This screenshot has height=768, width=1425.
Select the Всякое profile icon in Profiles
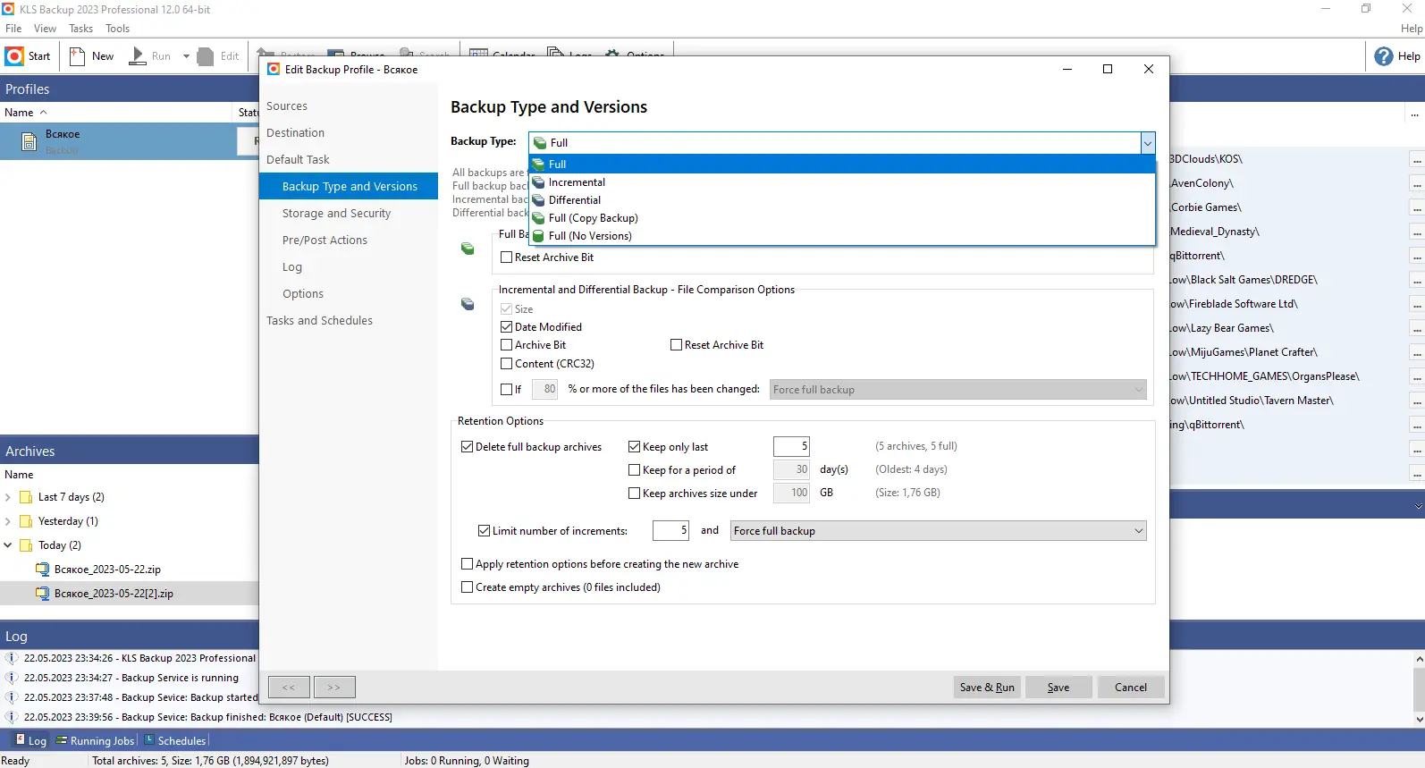30,140
